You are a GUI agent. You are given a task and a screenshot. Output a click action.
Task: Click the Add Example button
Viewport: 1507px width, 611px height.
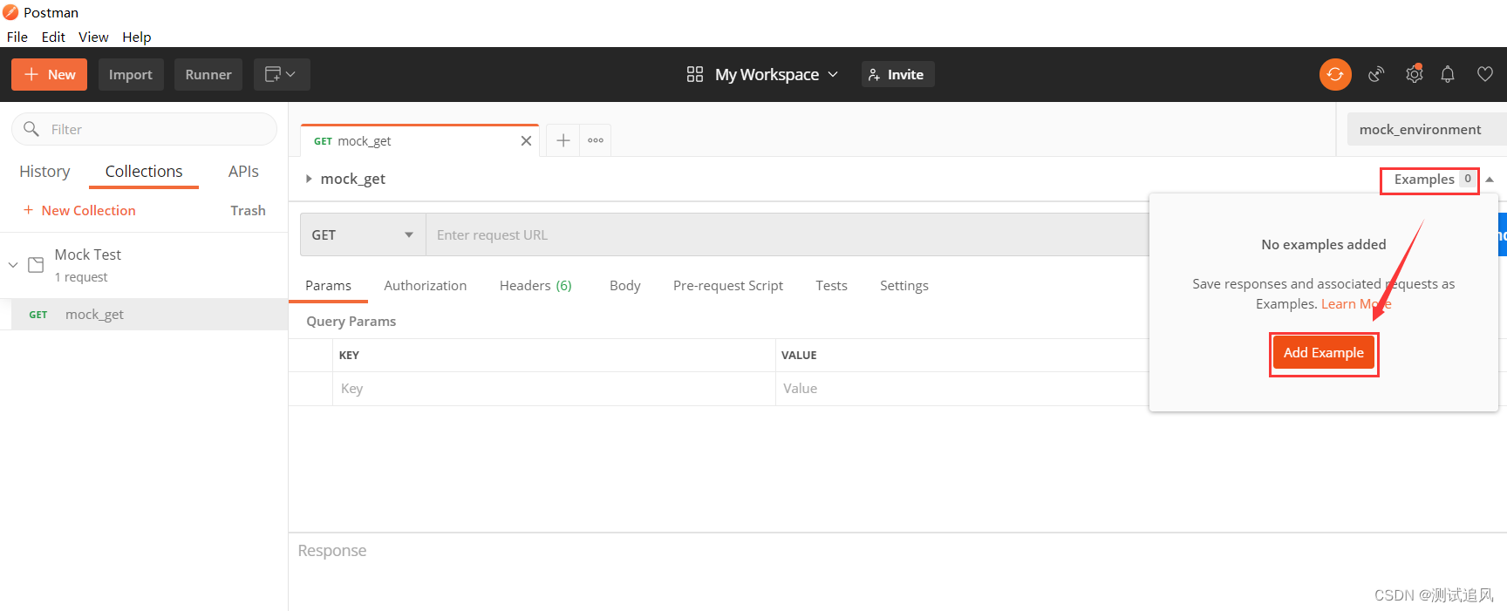click(1324, 353)
